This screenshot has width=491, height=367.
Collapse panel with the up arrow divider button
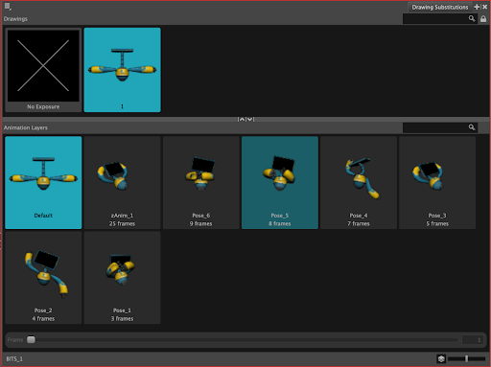tap(242, 119)
